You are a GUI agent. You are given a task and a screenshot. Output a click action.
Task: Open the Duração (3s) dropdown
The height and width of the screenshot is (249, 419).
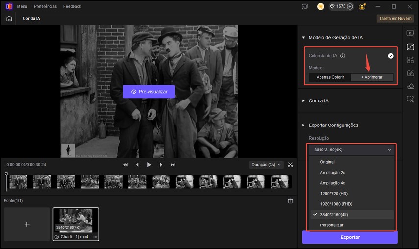pyautogui.click(x=267, y=165)
